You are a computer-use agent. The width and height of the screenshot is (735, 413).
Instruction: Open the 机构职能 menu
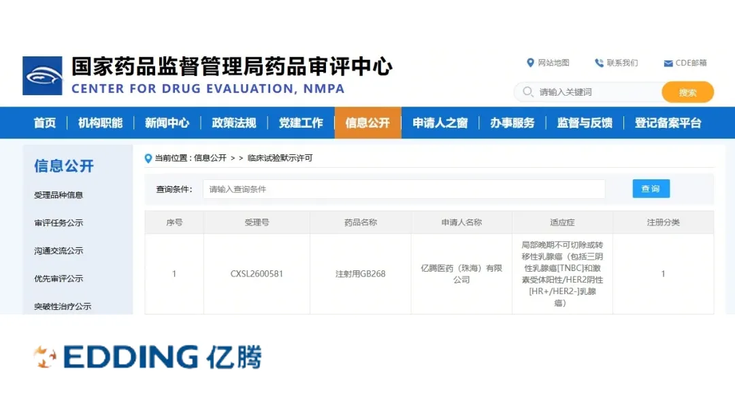pyautogui.click(x=100, y=123)
